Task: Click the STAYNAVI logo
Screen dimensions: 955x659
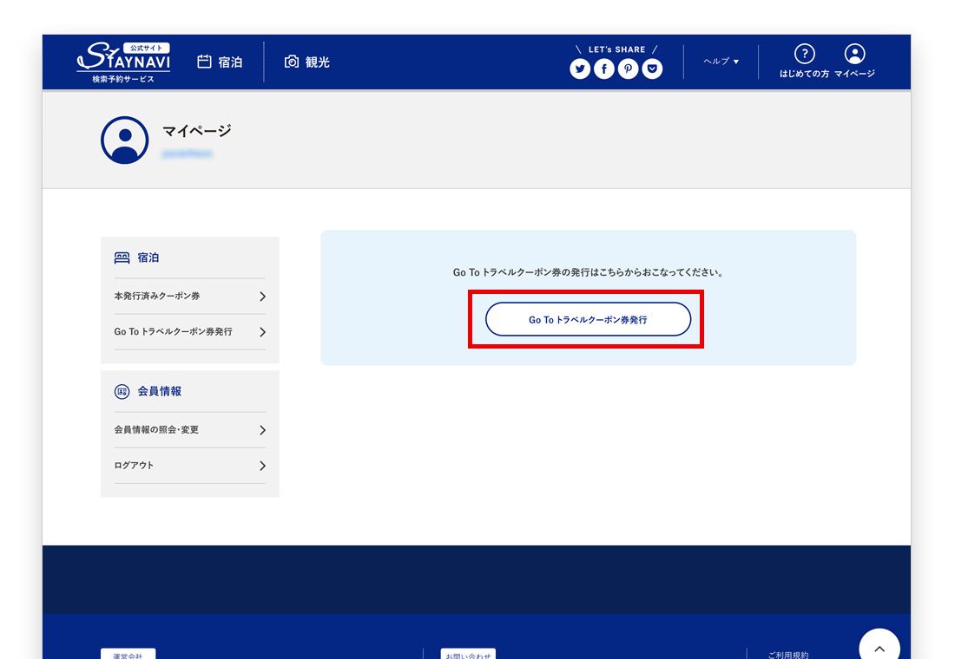Action: pyautogui.click(x=123, y=62)
